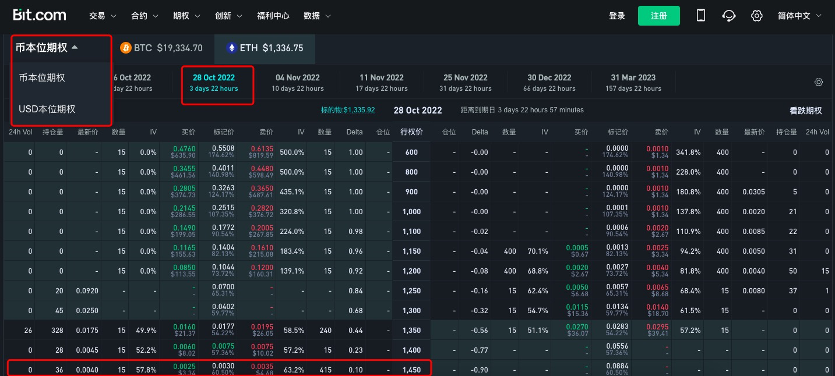Open the 简体中文 language dropdown
The width and height of the screenshot is (835, 376).
(799, 16)
